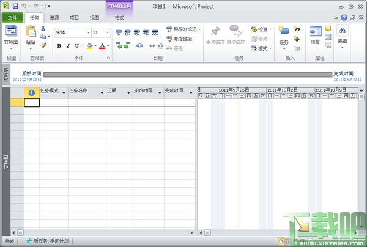Image resolution: width=367 pixels, height=247 pixels.
Task: Open the 工期 column filter arrow
Action: [128, 93]
